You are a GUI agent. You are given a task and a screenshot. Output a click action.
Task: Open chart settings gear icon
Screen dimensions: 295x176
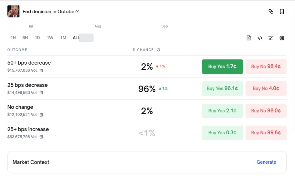[x=282, y=38]
